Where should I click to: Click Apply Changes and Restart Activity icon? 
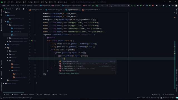pyautogui.click(x=132, y=6)
